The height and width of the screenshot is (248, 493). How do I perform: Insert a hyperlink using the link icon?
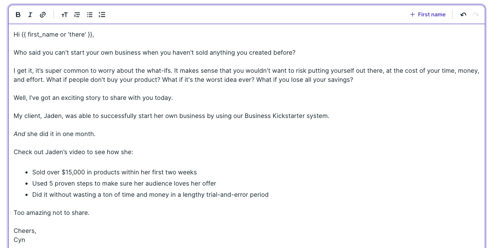click(x=42, y=14)
